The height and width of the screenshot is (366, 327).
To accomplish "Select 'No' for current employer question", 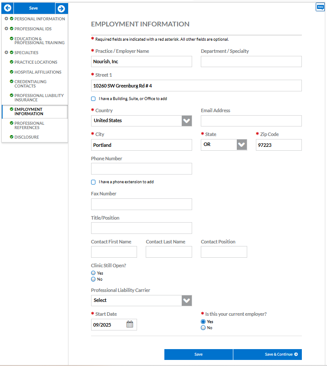I will (x=203, y=328).
